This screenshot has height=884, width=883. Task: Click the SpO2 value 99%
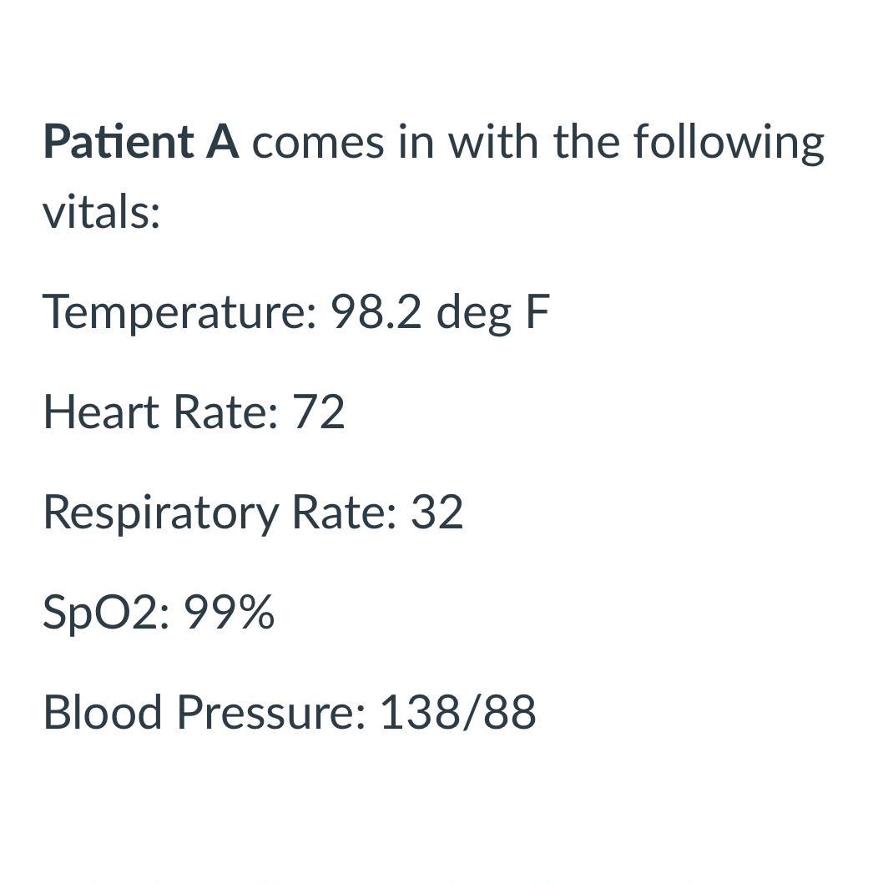coord(229,613)
